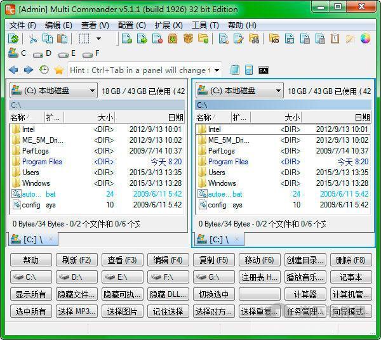Screen dimensions: 381x340
Task: Click the blue forward arrow
Action: click(x=29, y=70)
